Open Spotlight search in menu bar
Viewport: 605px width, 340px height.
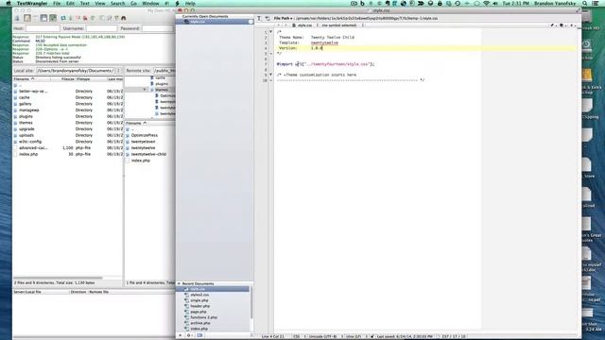pos(585,4)
